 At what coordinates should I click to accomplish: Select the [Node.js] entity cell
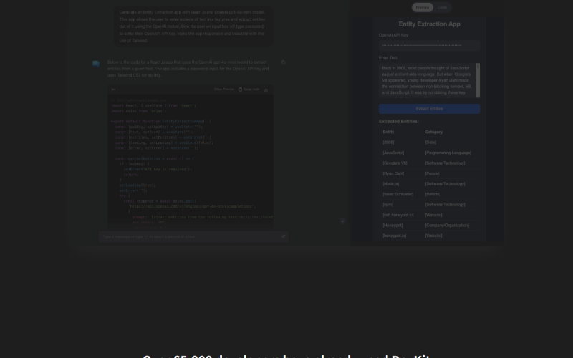pyautogui.click(x=391, y=184)
